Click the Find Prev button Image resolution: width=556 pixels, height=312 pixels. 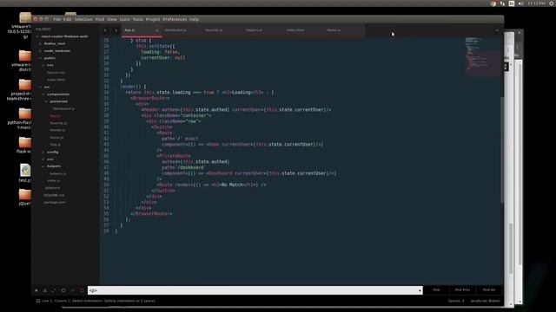[x=462, y=290]
